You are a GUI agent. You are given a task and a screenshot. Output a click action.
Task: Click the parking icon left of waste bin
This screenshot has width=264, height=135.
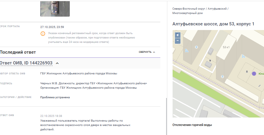pos(196,47)
